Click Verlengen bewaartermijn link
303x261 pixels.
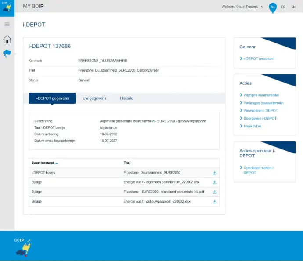263,103
